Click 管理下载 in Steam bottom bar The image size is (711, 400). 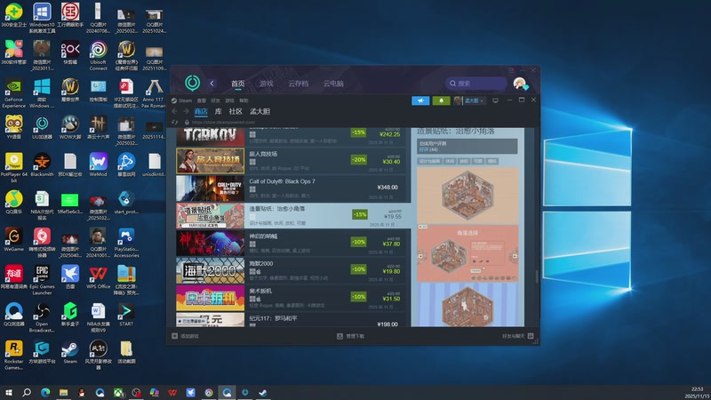click(350, 336)
